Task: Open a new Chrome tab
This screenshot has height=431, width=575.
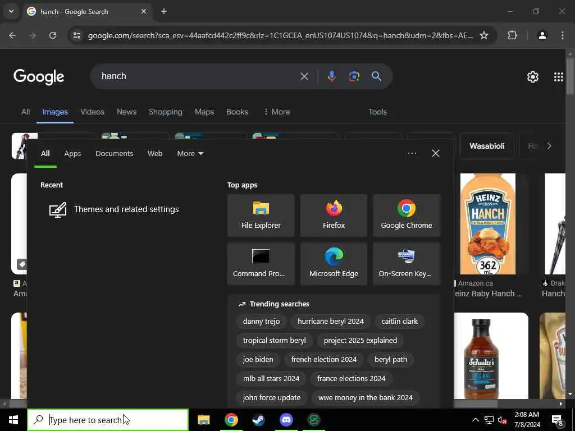Action: [164, 11]
